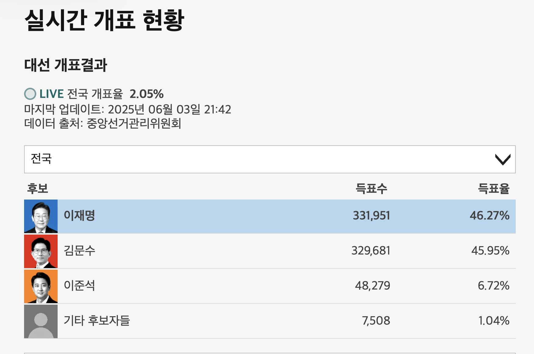This screenshot has width=534, height=354.
Task: Click 김문수's vote share 45.95%
Action: [x=490, y=251]
